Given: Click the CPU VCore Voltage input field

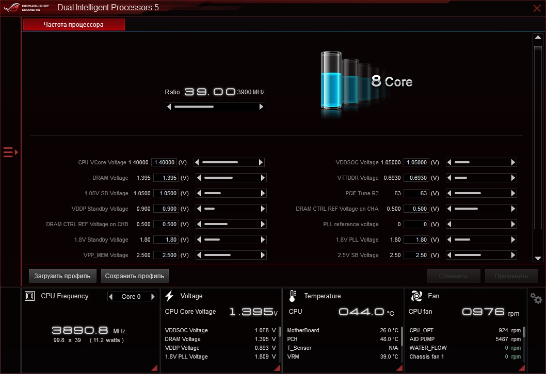Looking at the screenshot, I should coord(164,162).
